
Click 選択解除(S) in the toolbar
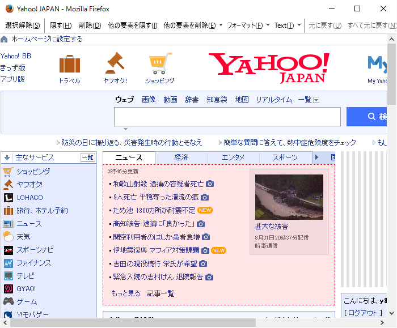pos(23,25)
